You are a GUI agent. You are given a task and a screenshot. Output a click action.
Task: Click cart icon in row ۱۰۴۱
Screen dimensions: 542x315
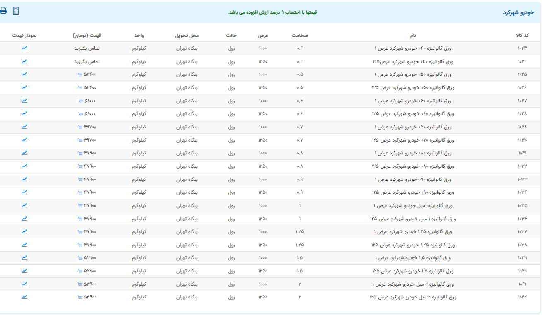pyautogui.click(x=80, y=284)
